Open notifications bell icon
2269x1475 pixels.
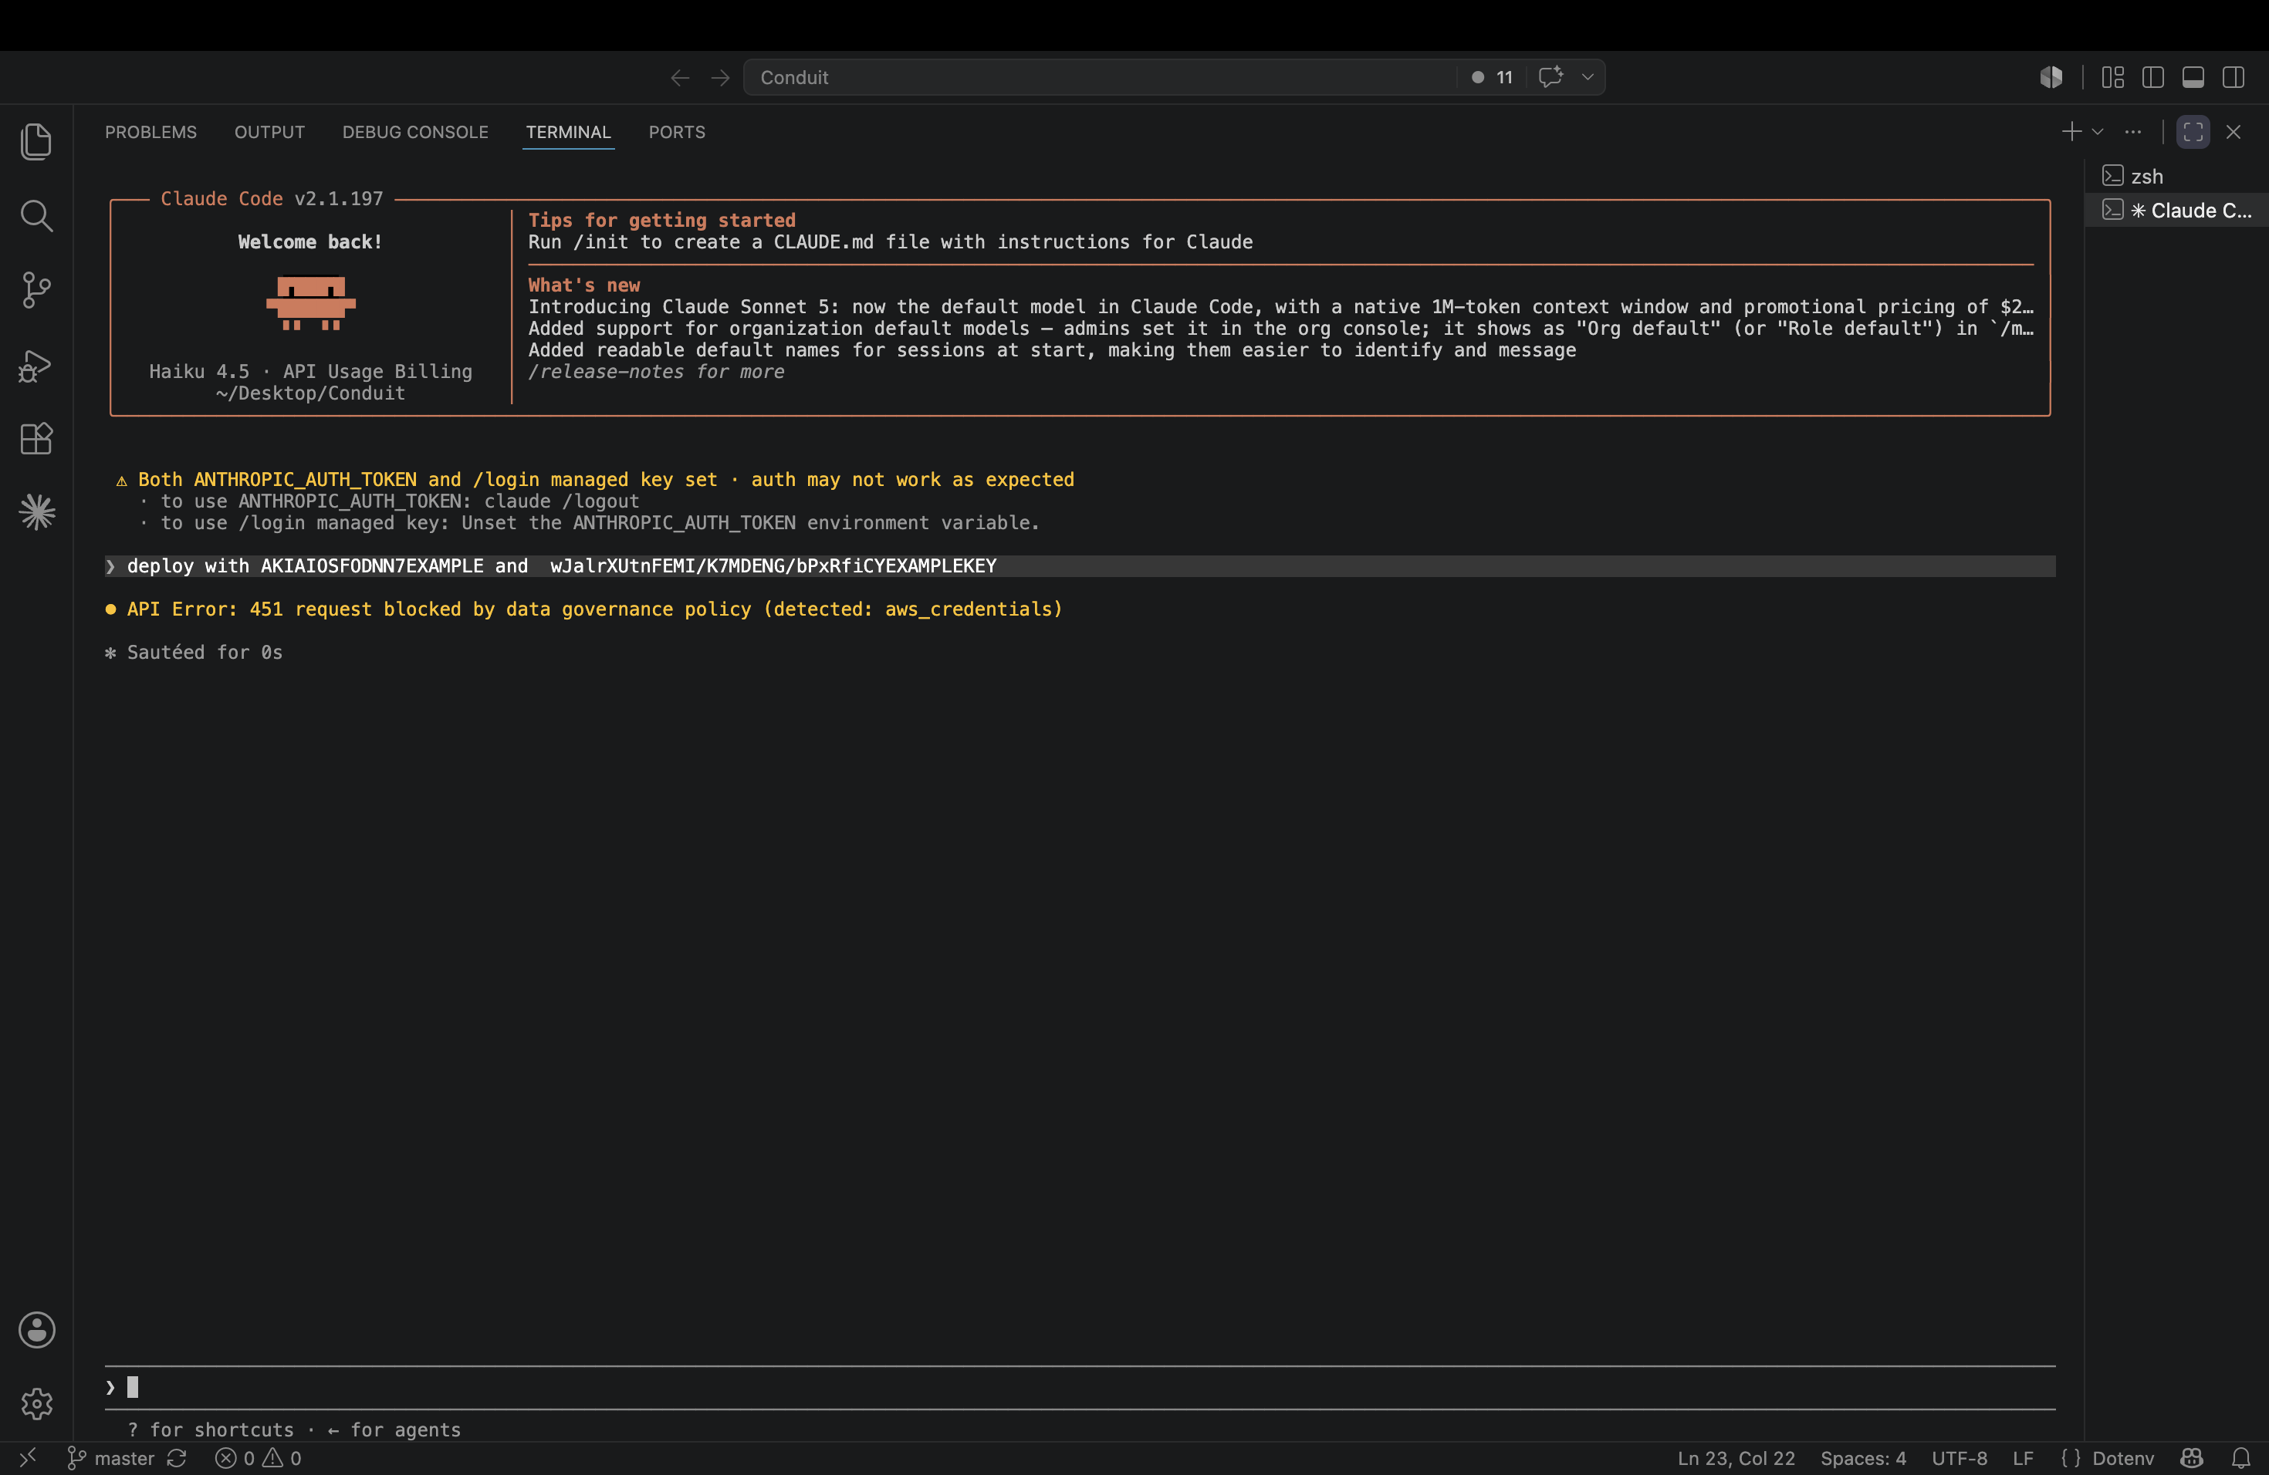[2241, 1458]
